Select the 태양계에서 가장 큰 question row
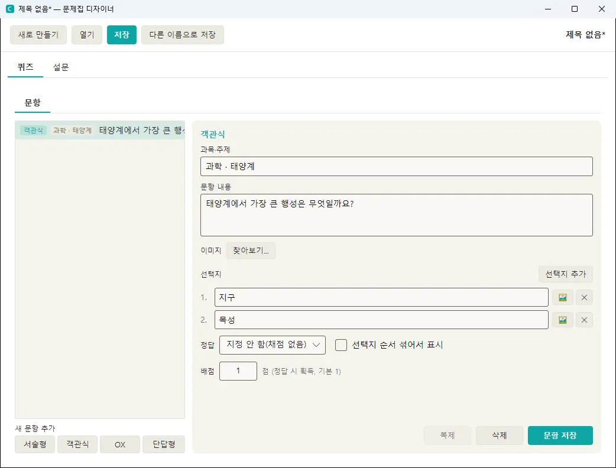616x468 pixels. 100,131
